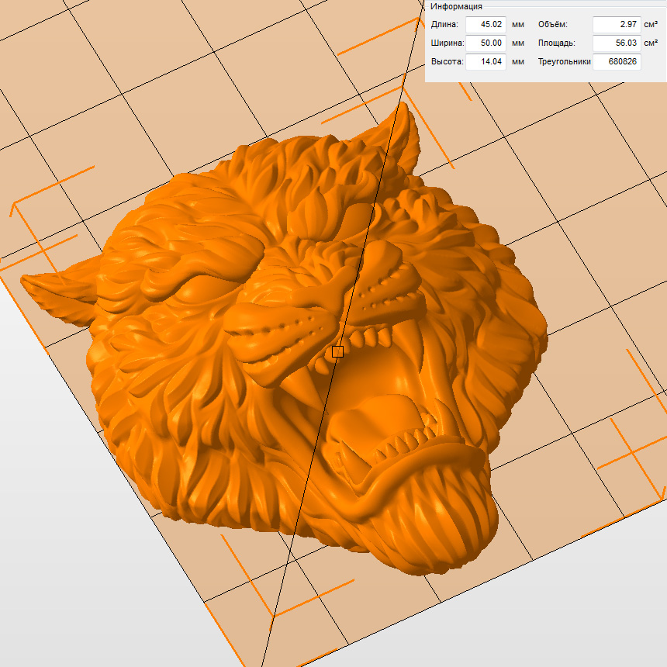Click the Треугольники count field
This screenshot has height=667, width=667.
click(617, 61)
